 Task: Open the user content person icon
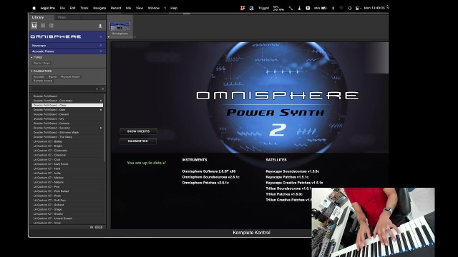click(x=100, y=26)
